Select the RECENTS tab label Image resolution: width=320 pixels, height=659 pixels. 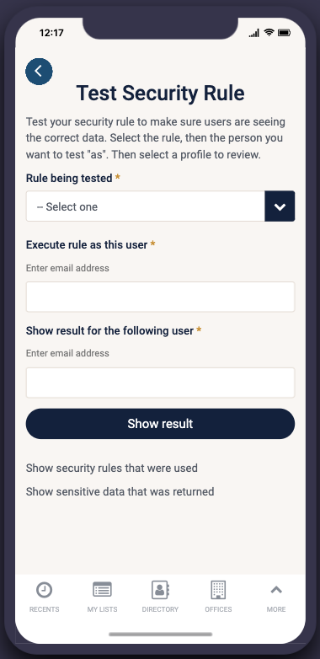pos(44,609)
